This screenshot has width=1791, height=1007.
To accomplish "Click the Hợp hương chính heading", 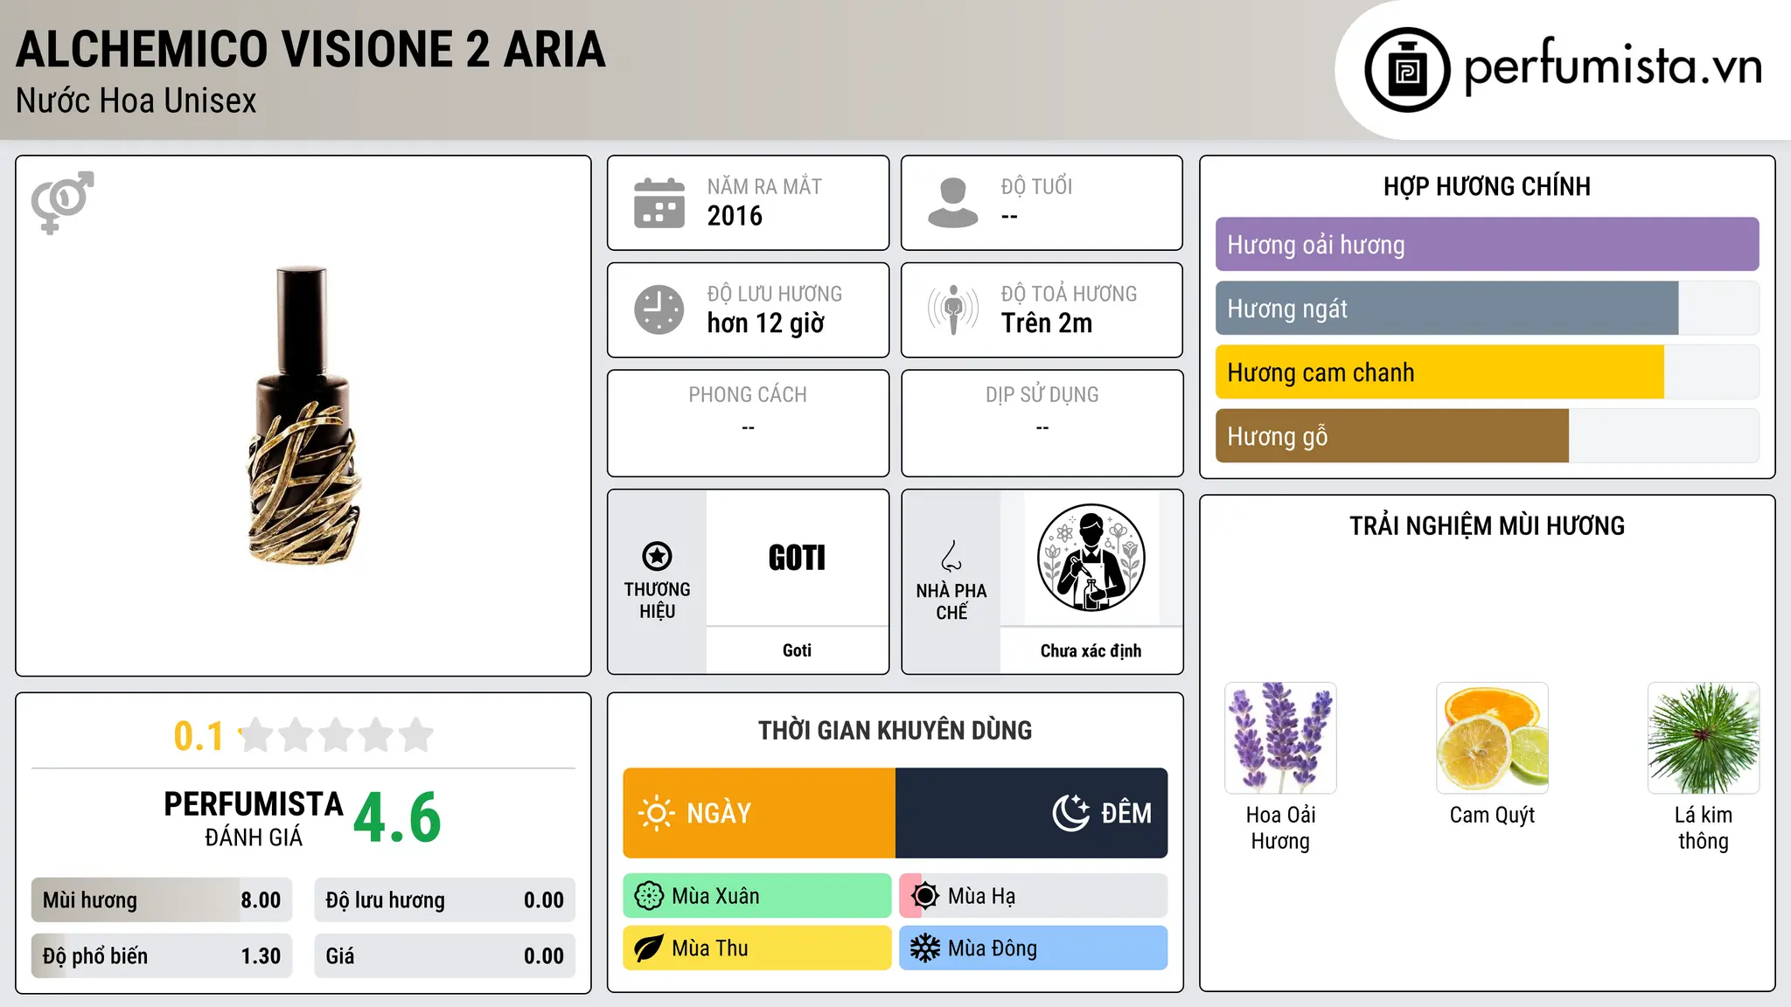I will click(x=1487, y=186).
